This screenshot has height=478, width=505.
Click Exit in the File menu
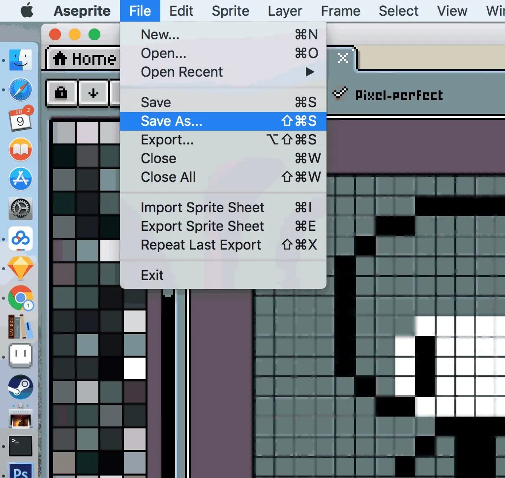[x=223, y=275]
